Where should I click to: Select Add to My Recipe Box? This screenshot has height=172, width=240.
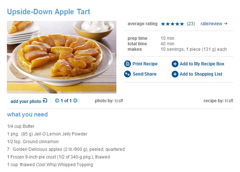[x=202, y=64]
